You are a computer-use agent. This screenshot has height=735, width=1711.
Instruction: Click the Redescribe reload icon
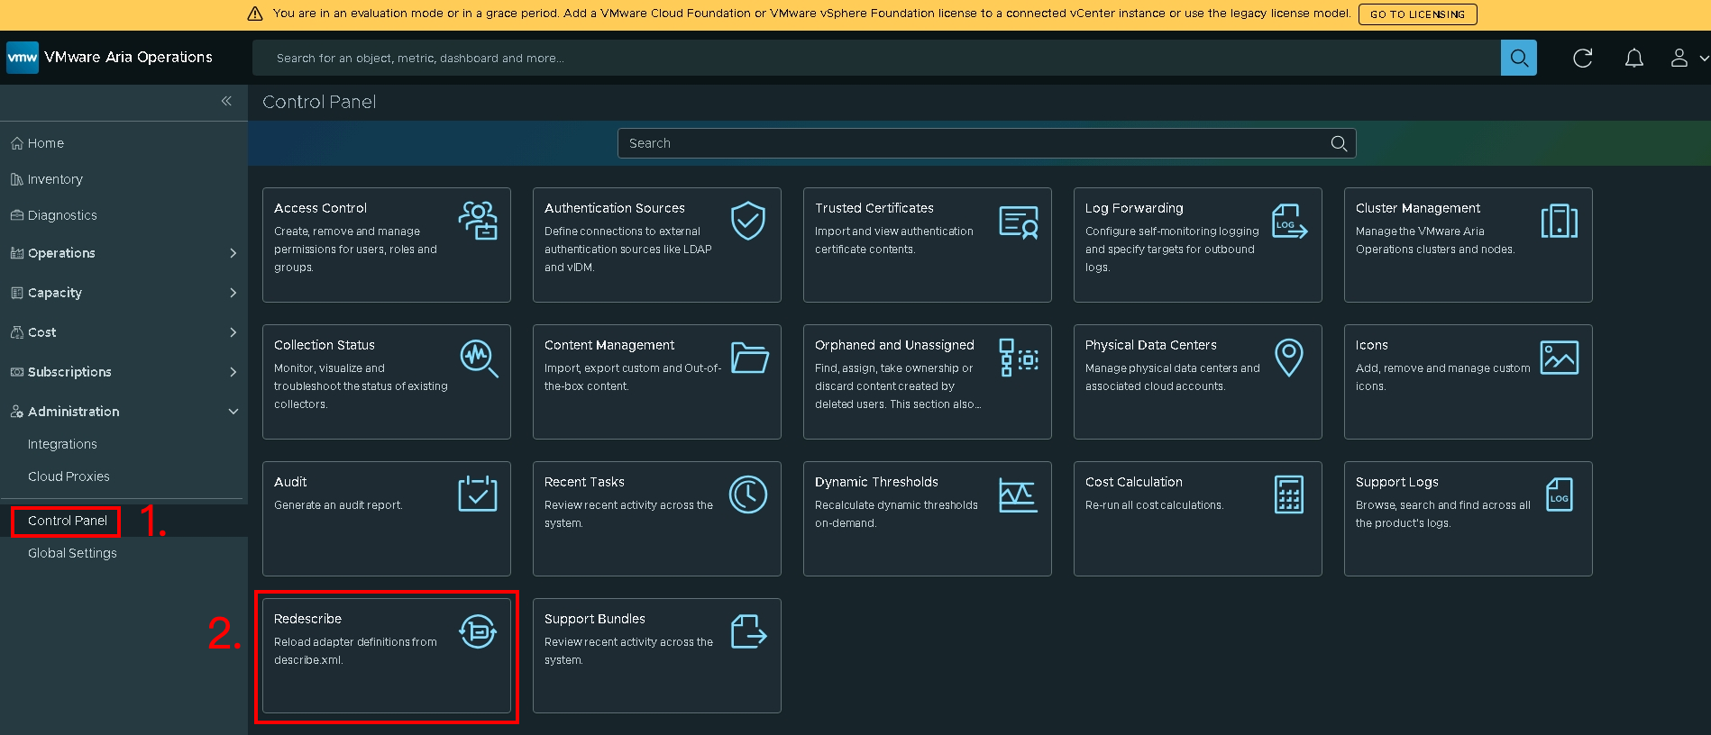(478, 631)
